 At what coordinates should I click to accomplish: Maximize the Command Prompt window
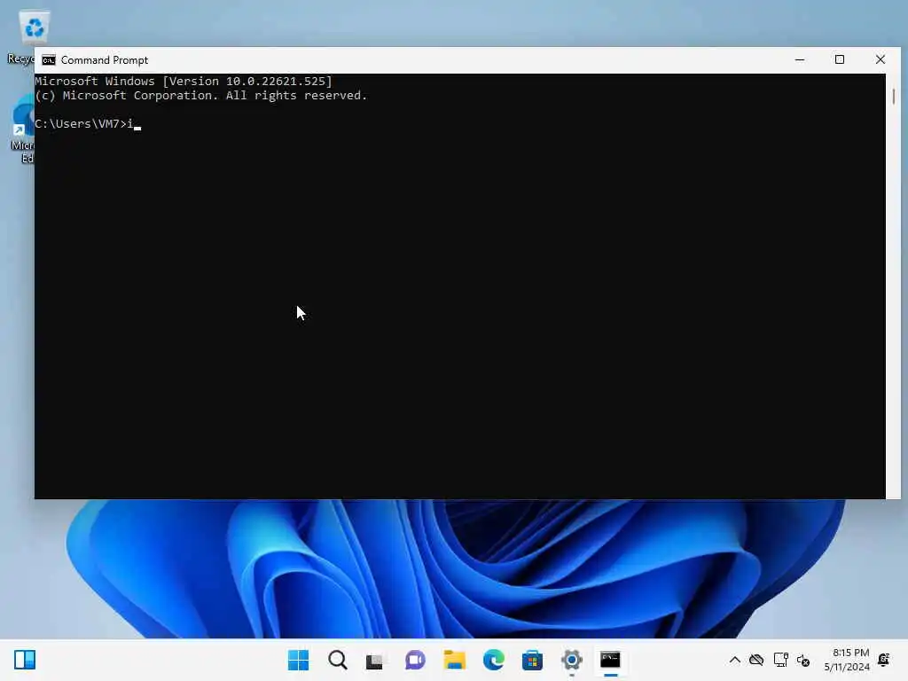[840, 59]
